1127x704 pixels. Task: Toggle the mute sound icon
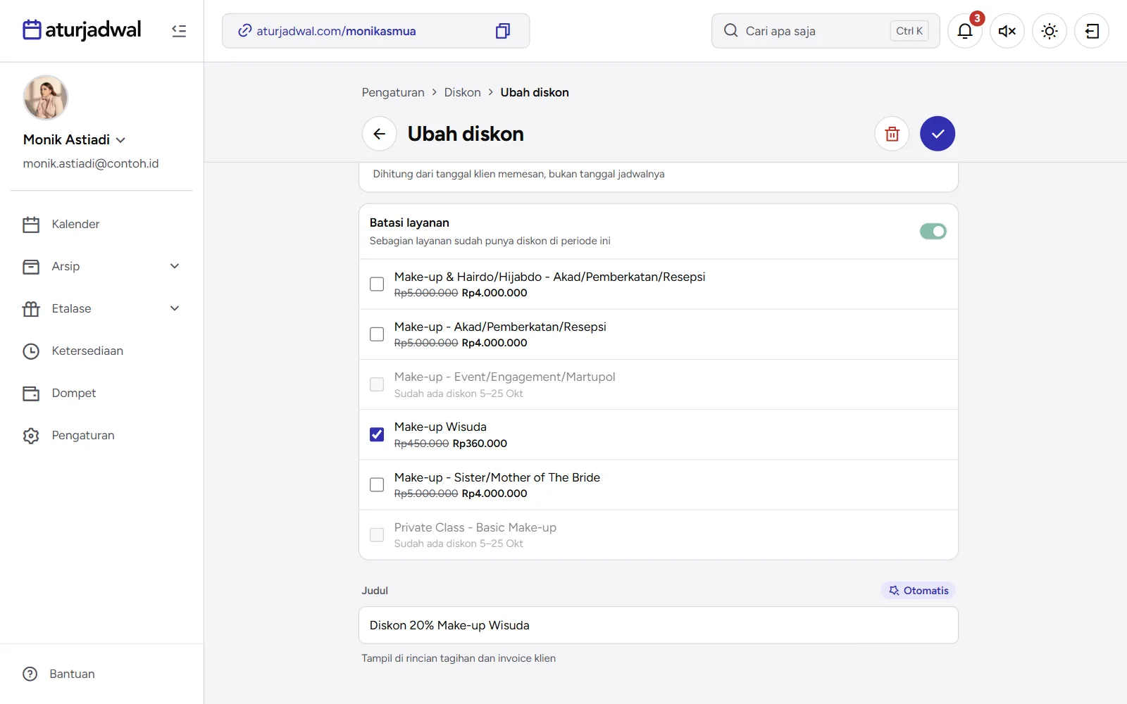[1007, 31]
